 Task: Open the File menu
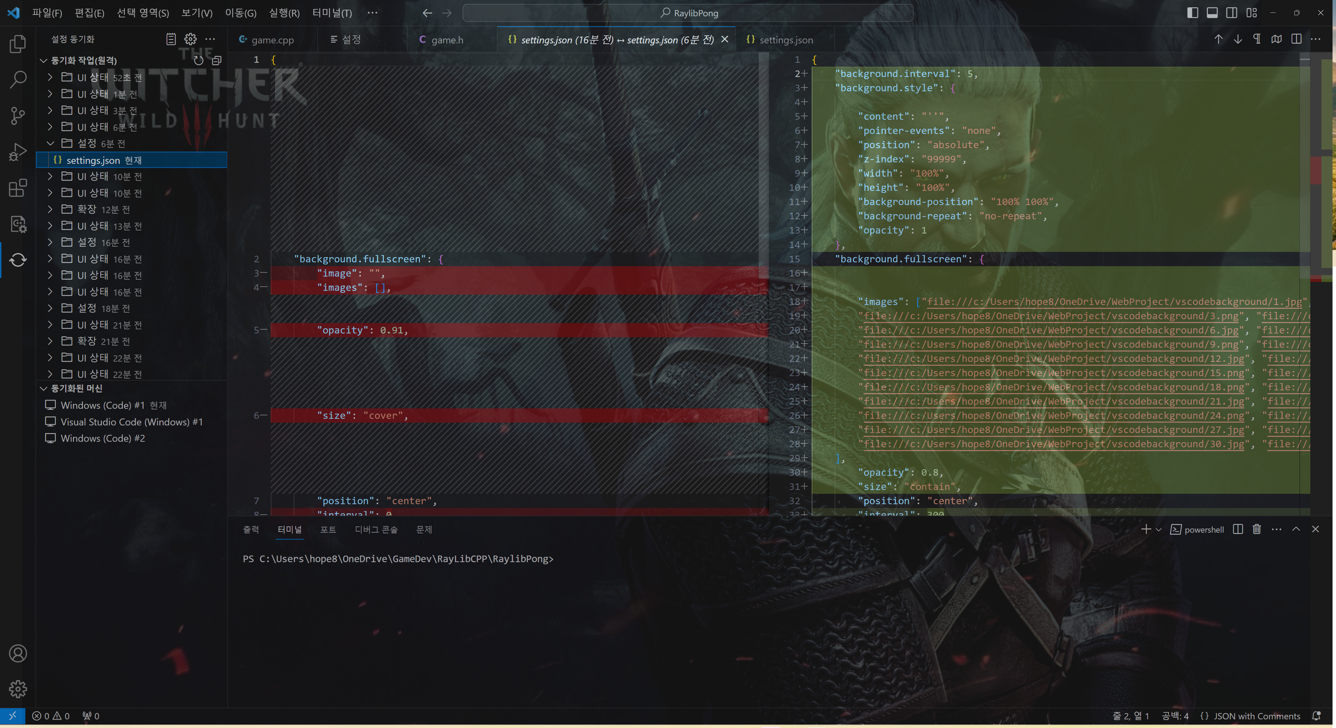[47, 13]
